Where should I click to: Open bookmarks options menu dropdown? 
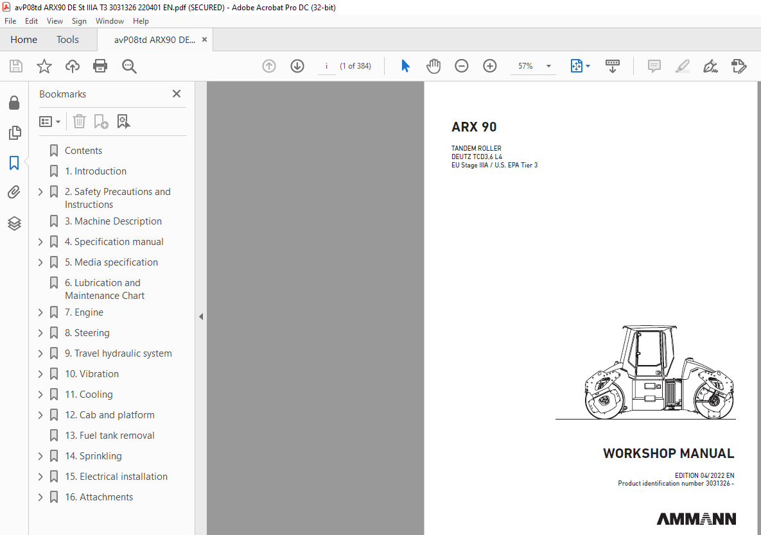click(49, 122)
